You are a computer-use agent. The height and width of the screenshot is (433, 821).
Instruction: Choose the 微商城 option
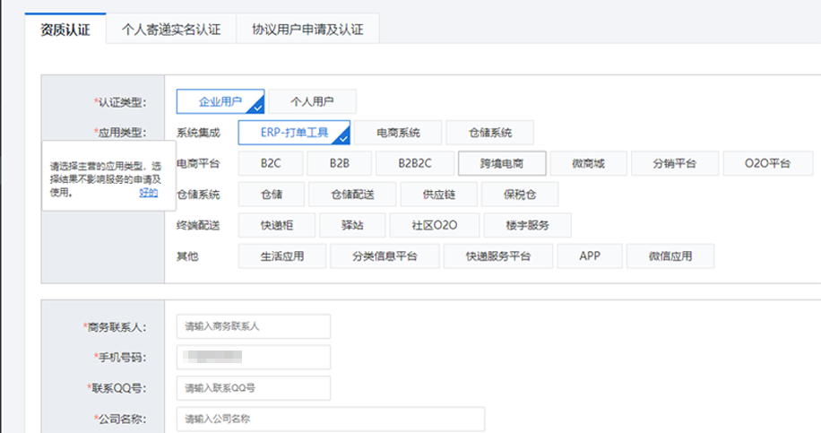588,163
